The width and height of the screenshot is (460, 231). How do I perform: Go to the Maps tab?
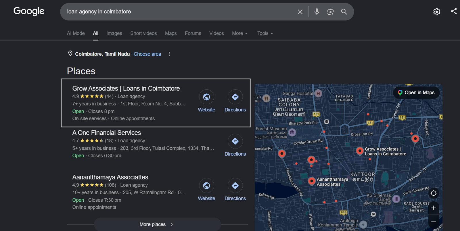pyautogui.click(x=171, y=33)
